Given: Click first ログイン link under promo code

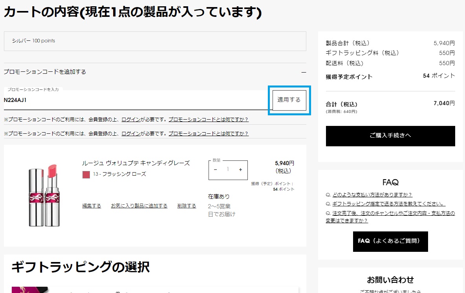Looking at the screenshot, I should click(x=131, y=119).
